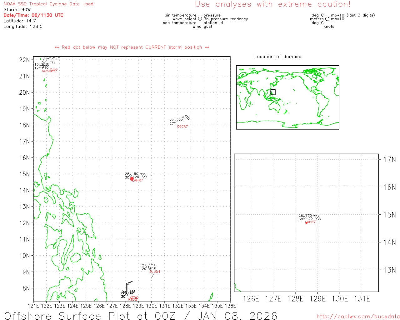Click the red storm position dot on main map

pos(132,179)
